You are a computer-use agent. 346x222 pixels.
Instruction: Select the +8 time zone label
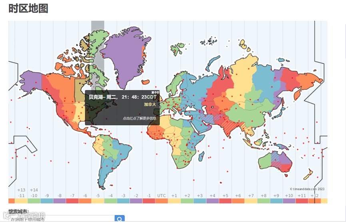pos(264,196)
